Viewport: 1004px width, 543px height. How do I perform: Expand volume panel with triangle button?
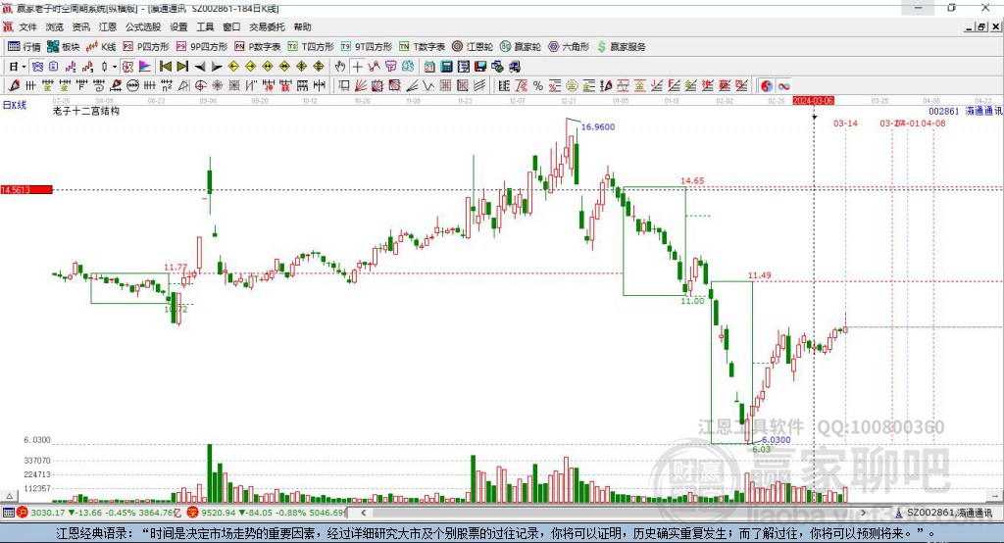[x=9, y=496]
